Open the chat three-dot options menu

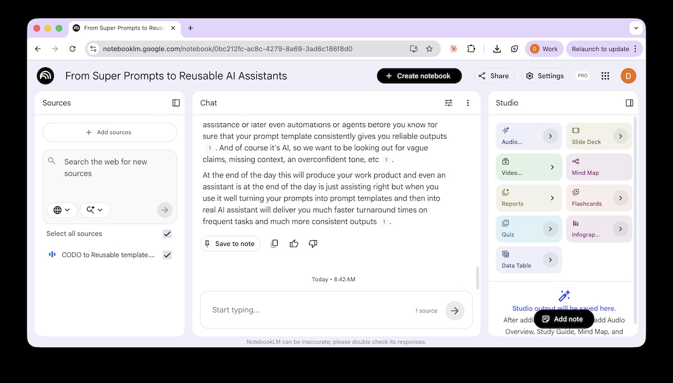click(468, 103)
